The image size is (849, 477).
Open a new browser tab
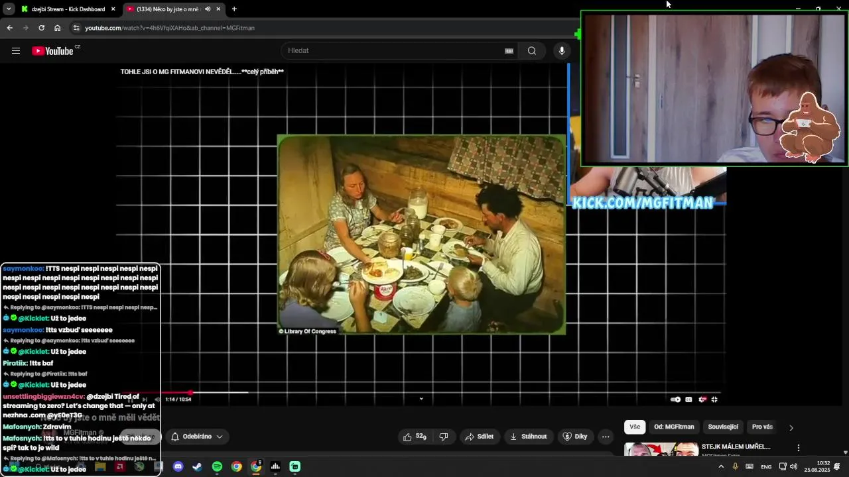pos(234,9)
